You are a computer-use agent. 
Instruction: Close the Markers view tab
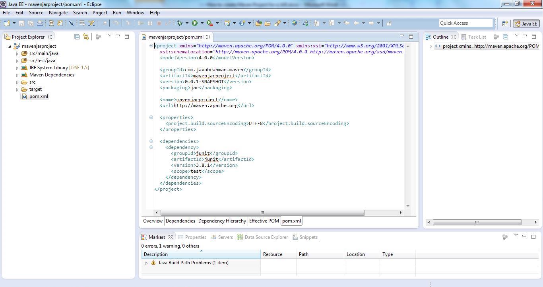coord(171,237)
